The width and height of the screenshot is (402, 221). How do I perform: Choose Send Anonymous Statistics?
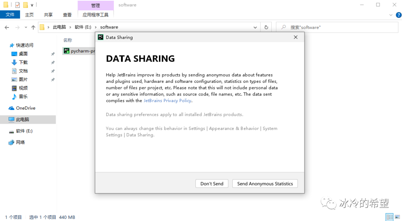point(265,183)
